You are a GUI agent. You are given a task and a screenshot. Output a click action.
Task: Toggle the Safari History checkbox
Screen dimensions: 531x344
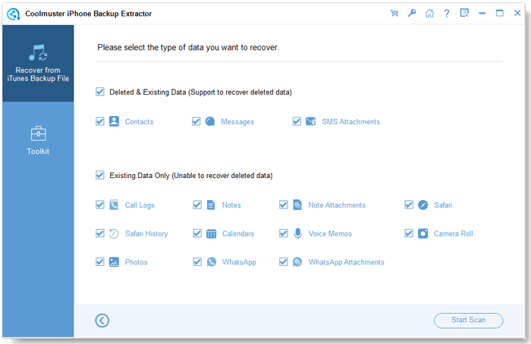pyautogui.click(x=100, y=233)
